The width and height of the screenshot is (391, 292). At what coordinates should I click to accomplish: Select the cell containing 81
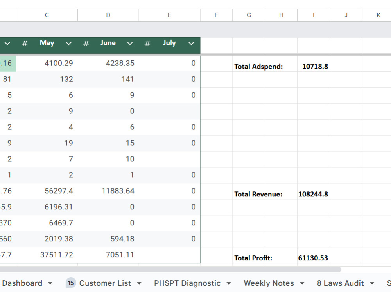click(8, 80)
